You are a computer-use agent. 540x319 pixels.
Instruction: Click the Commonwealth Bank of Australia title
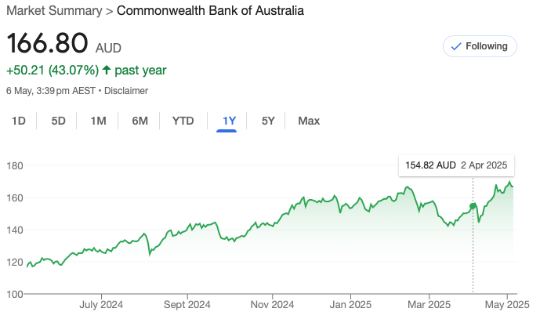[x=210, y=11]
